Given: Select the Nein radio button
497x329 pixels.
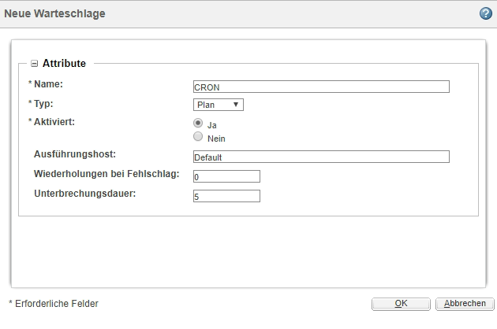Looking at the screenshot, I should [198, 137].
